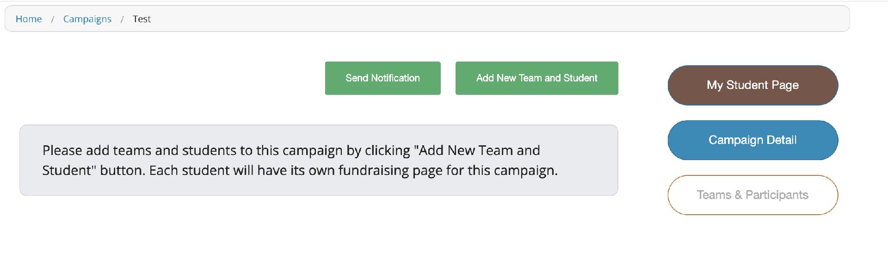The image size is (888, 279).
Task: Select the Test breadcrumb item
Action: point(142,19)
